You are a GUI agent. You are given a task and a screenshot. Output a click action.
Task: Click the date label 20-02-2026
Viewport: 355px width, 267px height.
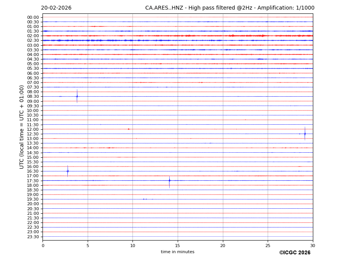click(x=56, y=8)
